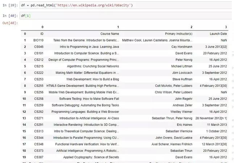This screenshot has height=163, width=234.
Task: Click the 'Steve Huffman' instructor cell
Action: (x=182, y=79)
